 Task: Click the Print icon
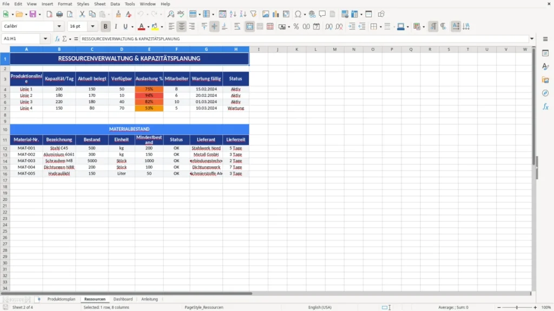pos(60,14)
